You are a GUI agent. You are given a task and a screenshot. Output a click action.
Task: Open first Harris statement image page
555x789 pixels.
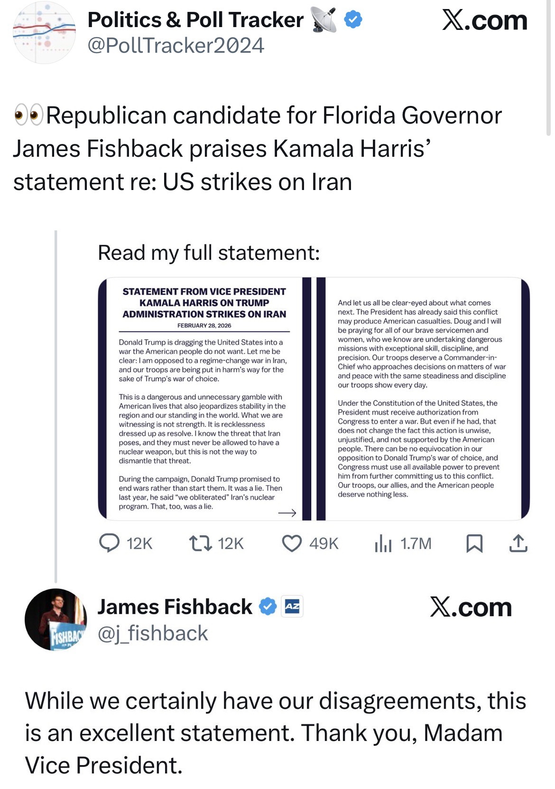[204, 398]
